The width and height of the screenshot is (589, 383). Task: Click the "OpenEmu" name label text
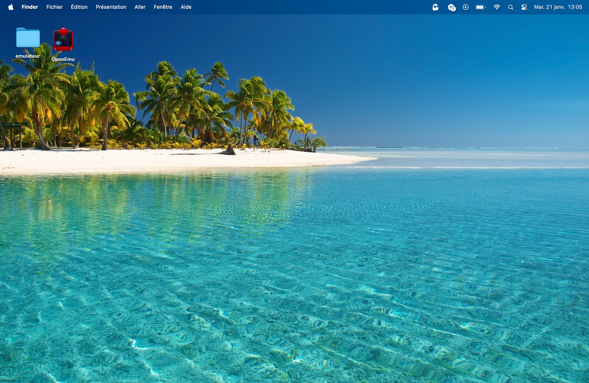click(63, 59)
